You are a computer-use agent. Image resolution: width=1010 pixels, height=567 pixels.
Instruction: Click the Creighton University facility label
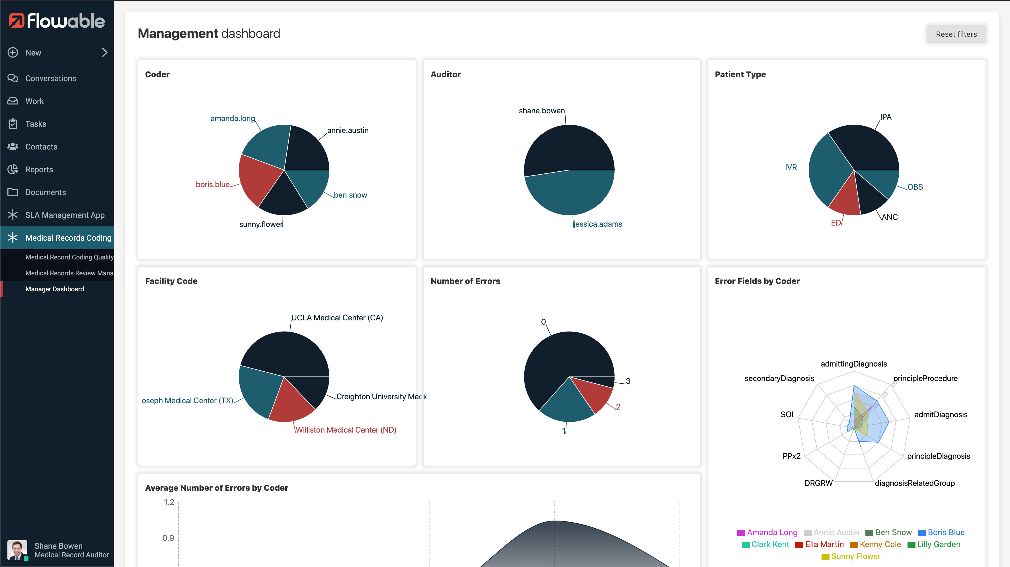tap(381, 396)
